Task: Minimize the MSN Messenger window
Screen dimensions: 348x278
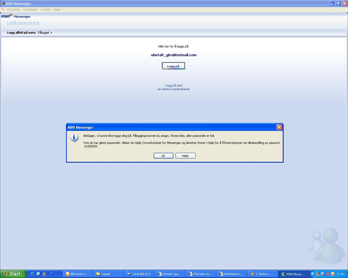Action: pos(332,4)
